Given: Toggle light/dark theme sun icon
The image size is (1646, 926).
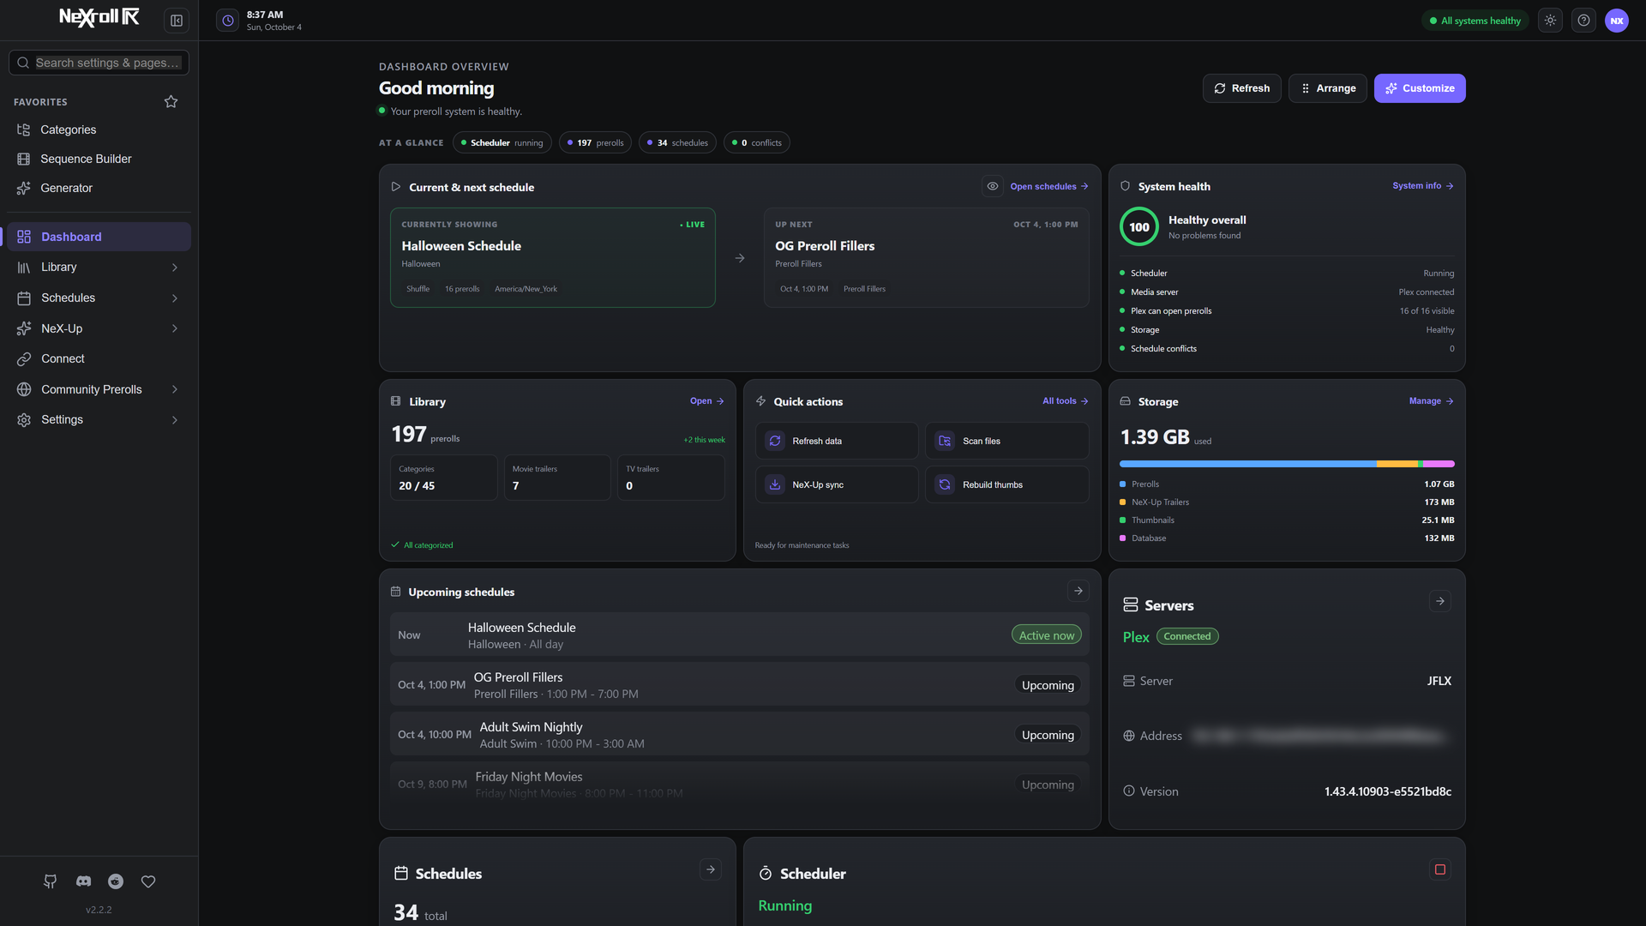Looking at the screenshot, I should click(x=1550, y=21).
